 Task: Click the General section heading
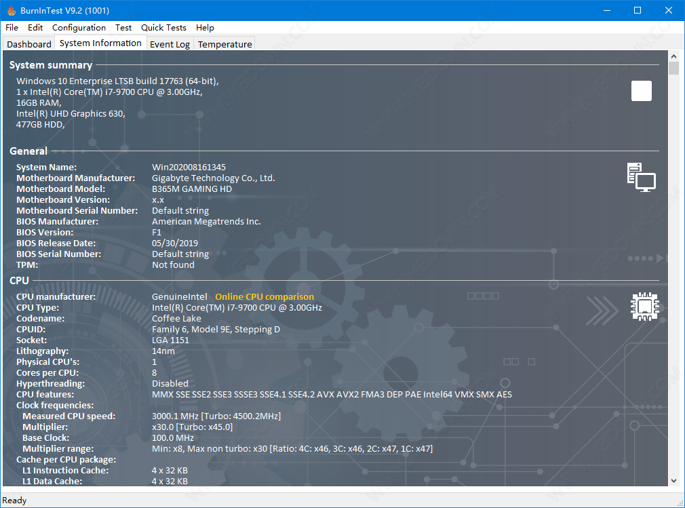(28, 151)
